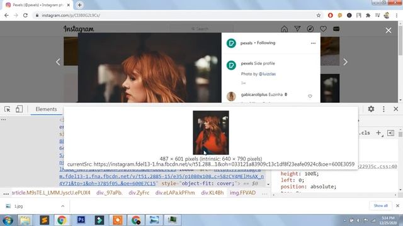
Task: Bookmark this page with the star icon
Action: click(x=319, y=15)
